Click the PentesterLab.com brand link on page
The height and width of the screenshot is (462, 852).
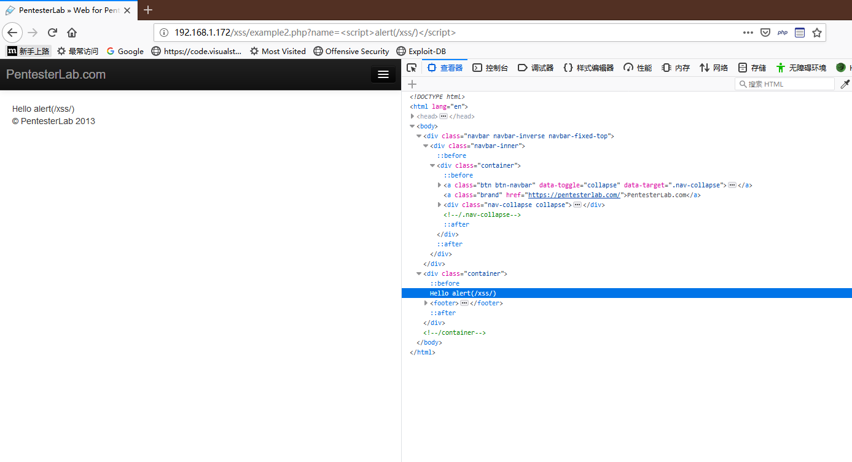tap(56, 74)
